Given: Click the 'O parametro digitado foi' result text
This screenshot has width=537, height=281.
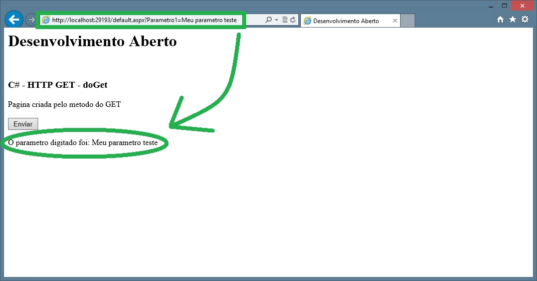Looking at the screenshot, I should (83, 143).
